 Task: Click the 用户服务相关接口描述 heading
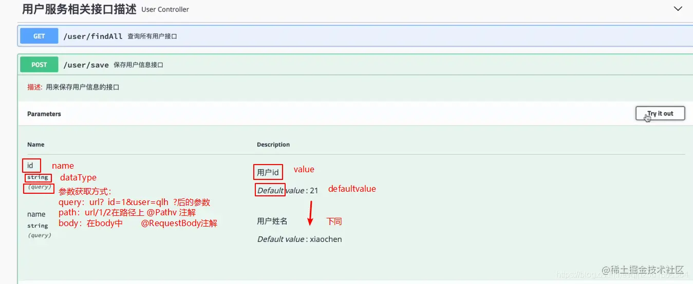coord(79,9)
